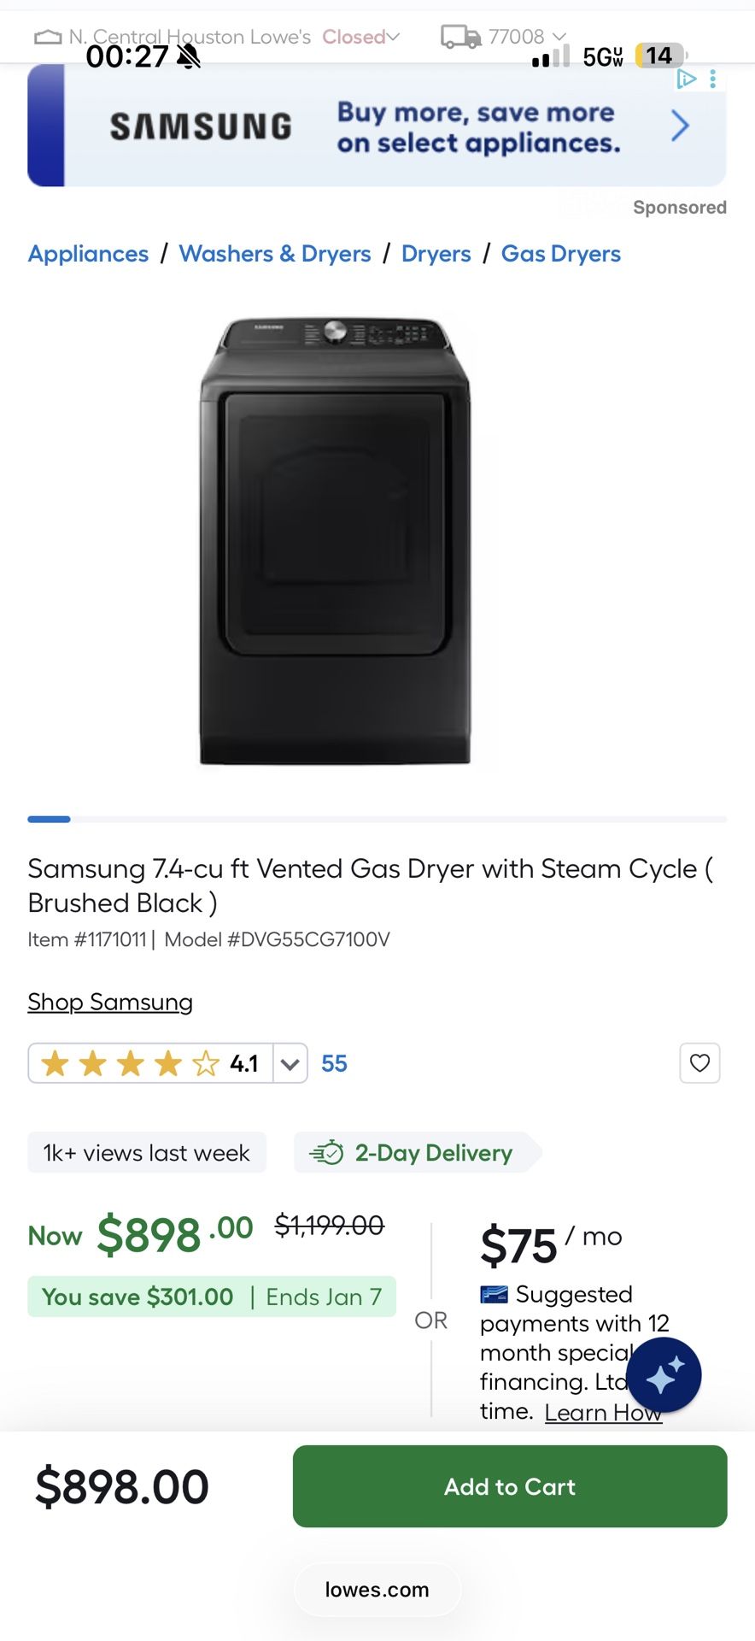The image size is (755, 1641).
Task: Navigate to the Gas Dryers category
Action: point(560,254)
